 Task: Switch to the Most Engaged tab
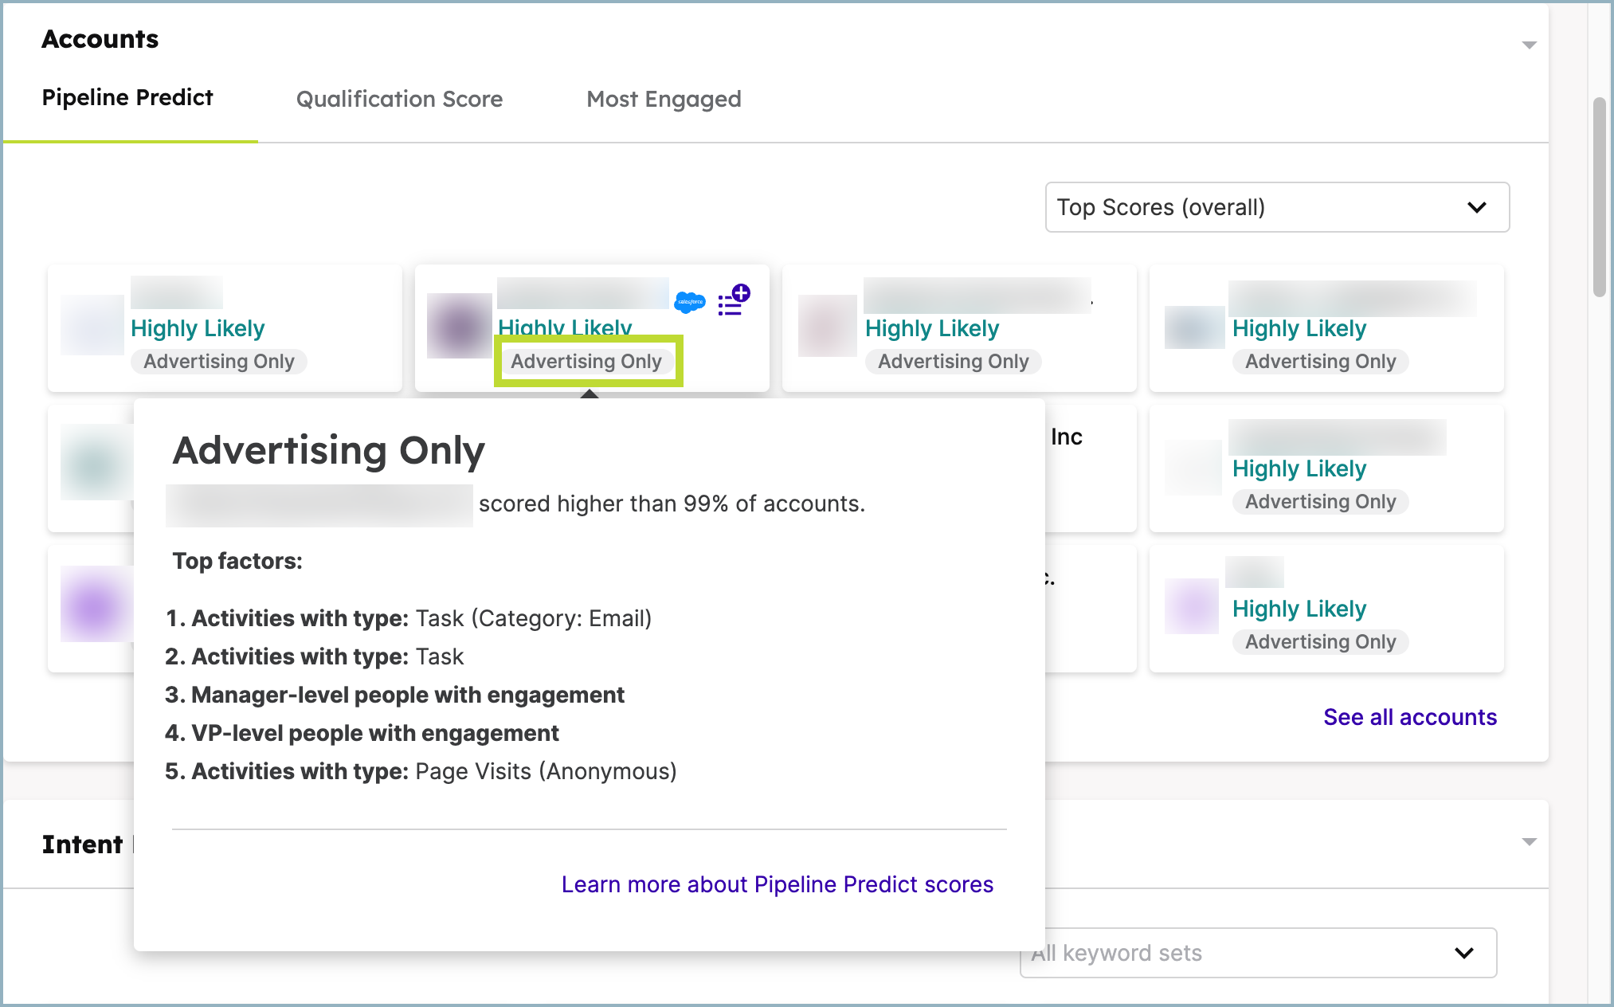coord(664,99)
